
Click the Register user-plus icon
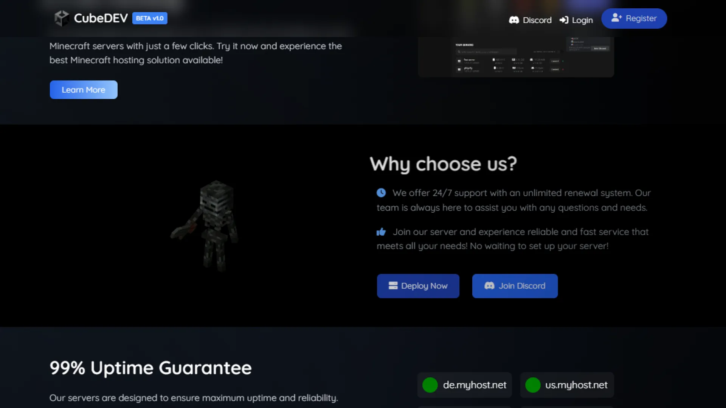coord(616,18)
